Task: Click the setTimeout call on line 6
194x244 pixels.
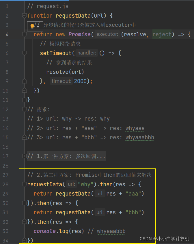Action: click(56, 53)
